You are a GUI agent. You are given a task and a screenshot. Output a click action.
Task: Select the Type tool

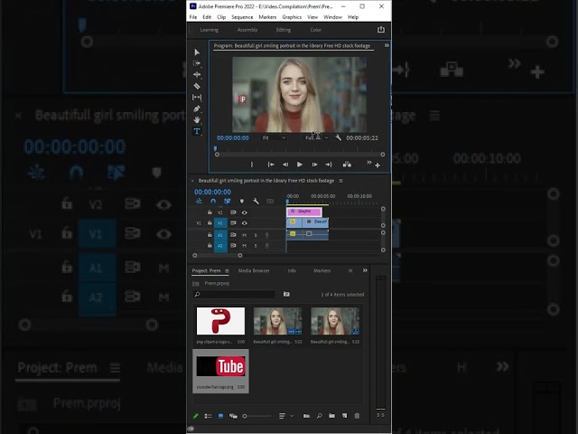point(197,131)
